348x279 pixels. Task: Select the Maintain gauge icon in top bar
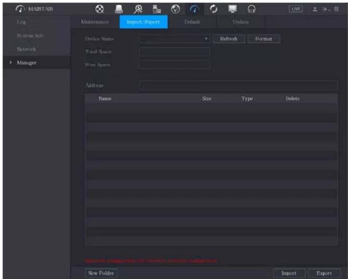[x=194, y=9]
